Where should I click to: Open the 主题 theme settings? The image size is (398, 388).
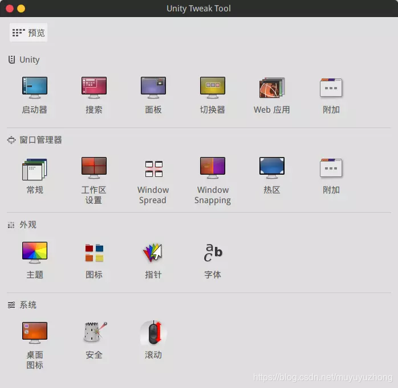click(x=35, y=261)
